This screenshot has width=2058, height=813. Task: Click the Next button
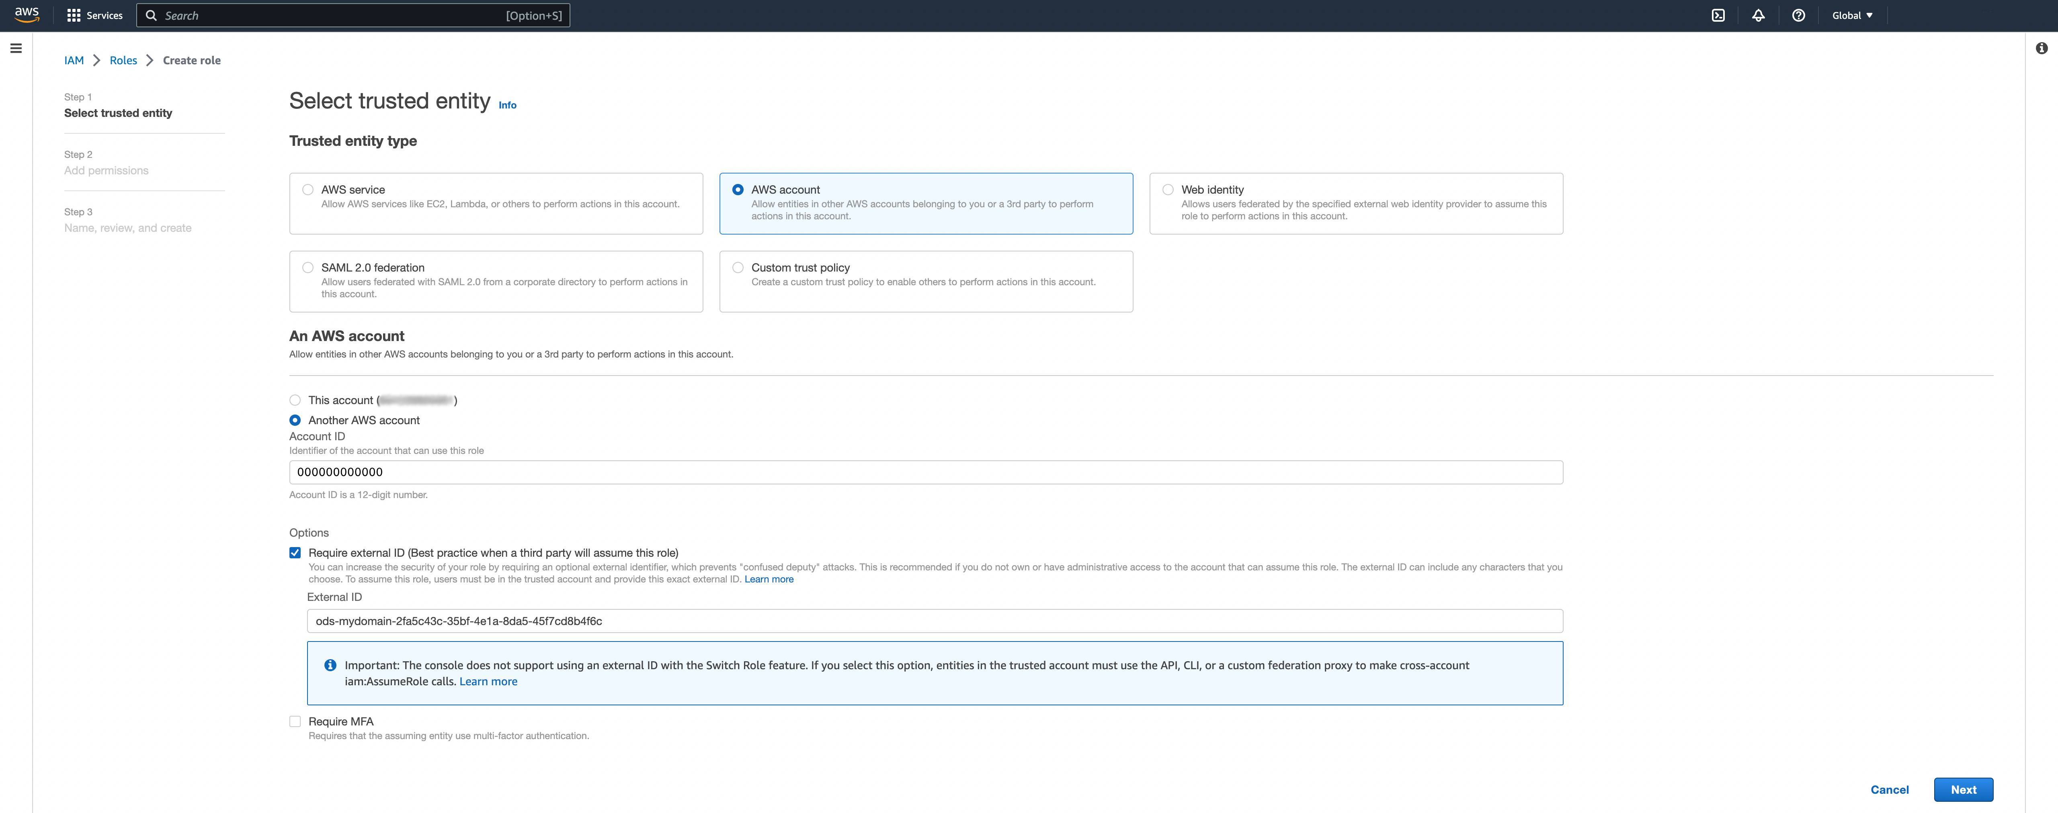pyautogui.click(x=1963, y=789)
